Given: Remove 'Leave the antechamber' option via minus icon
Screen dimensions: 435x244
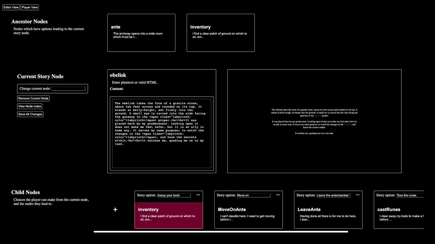Looking at the screenshot, I should [x=357, y=194].
